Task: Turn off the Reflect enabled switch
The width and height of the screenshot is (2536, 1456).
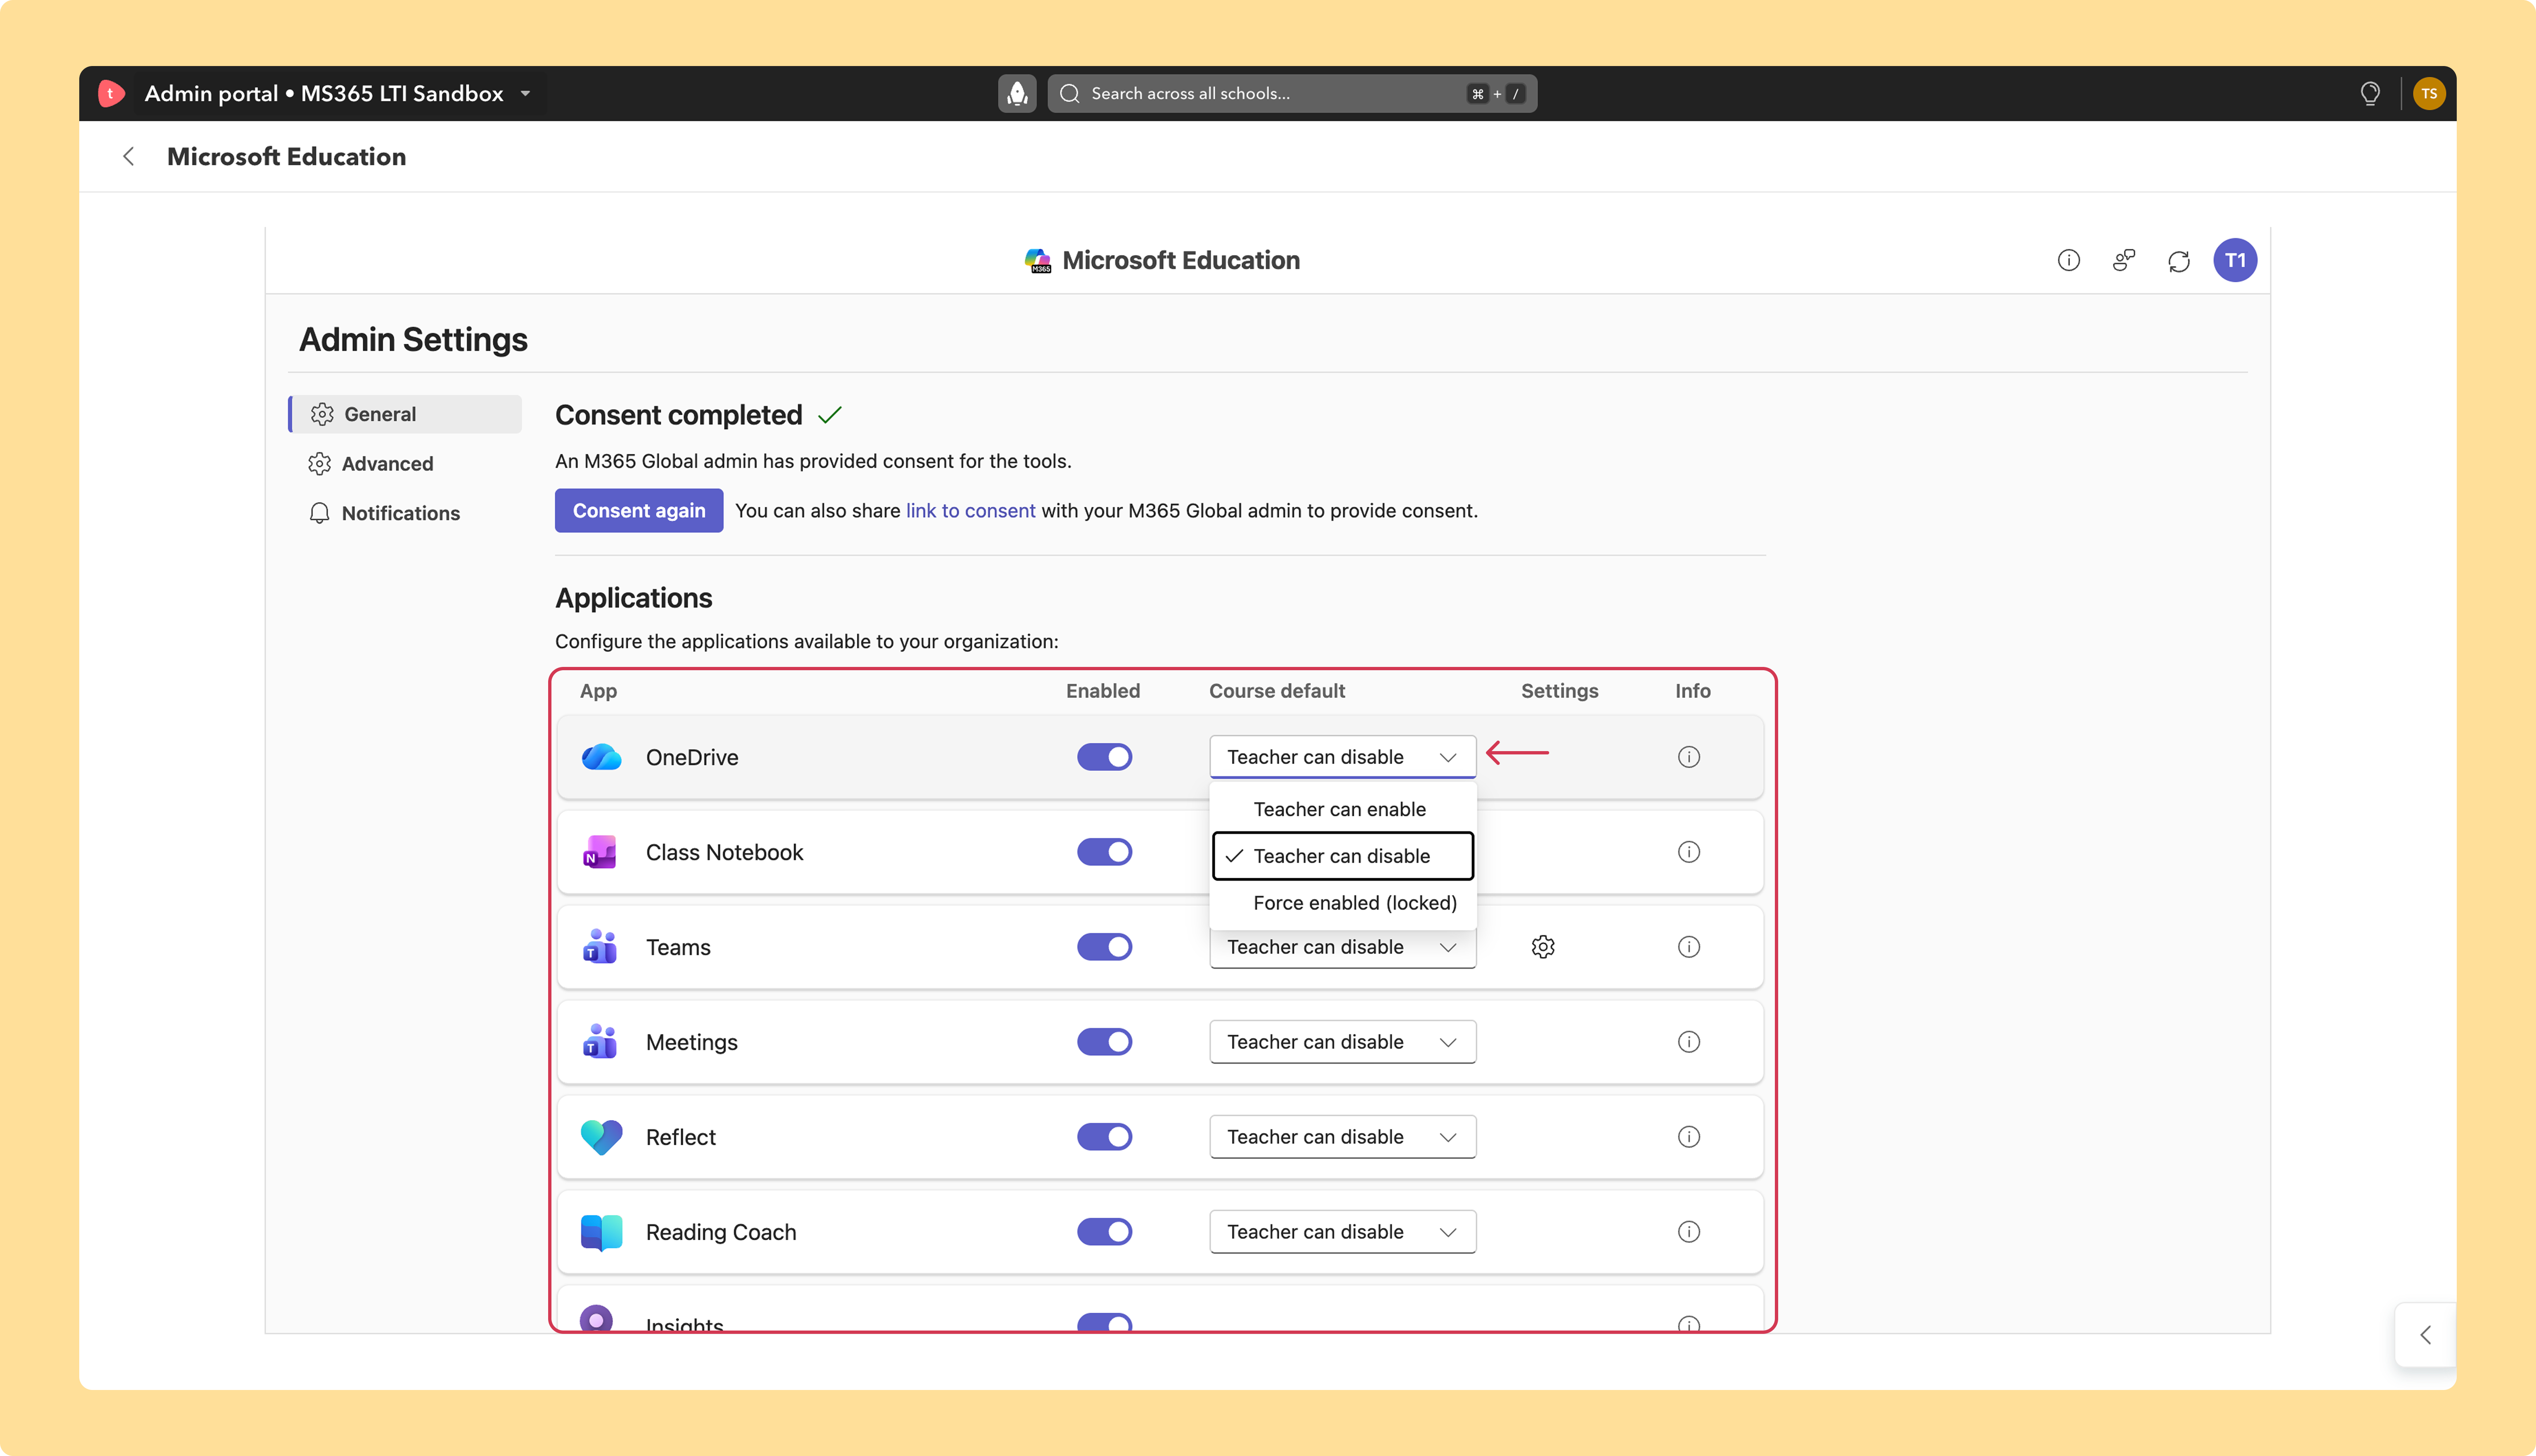Action: pos(1104,1137)
